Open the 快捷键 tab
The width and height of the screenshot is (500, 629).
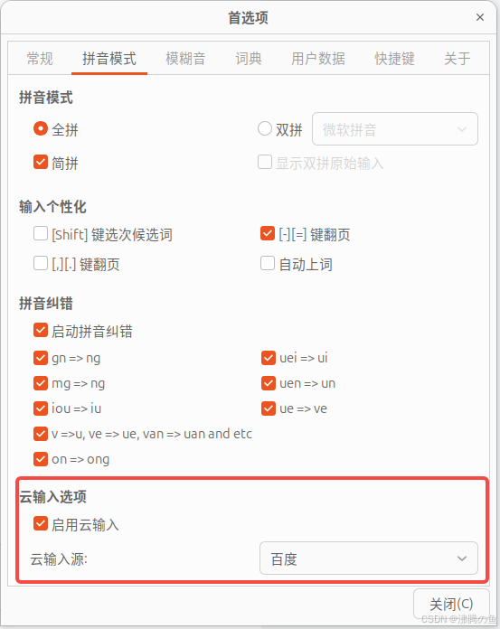(394, 59)
